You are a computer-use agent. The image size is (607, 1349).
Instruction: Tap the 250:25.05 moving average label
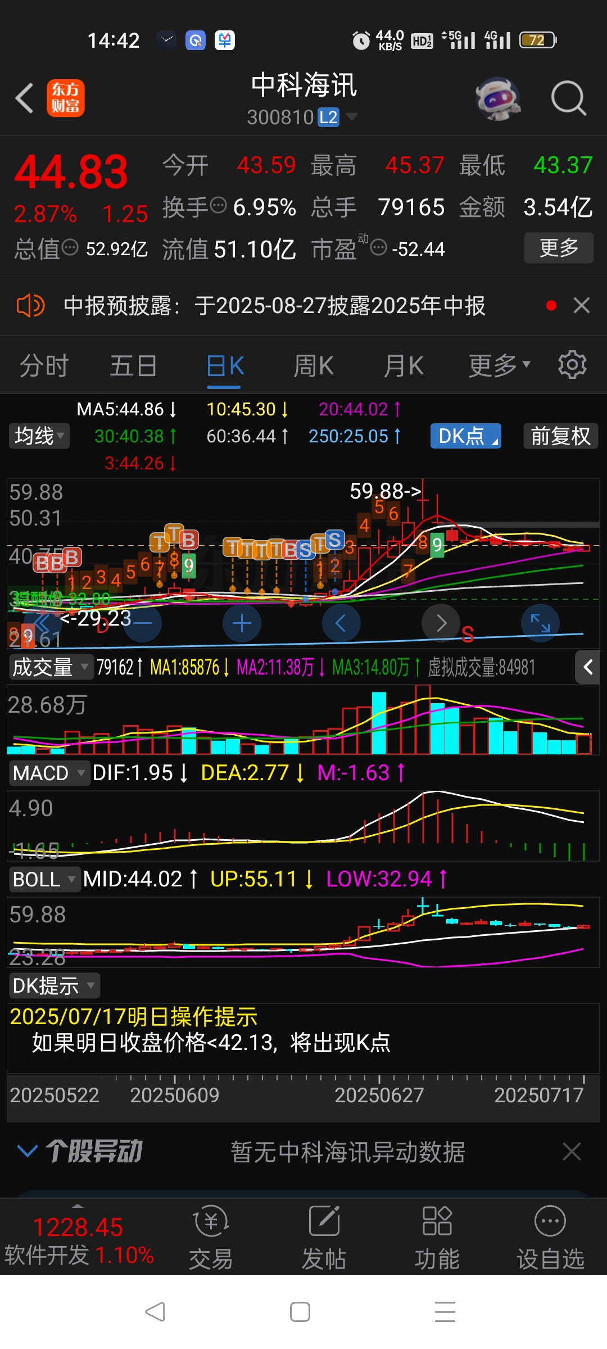click(x=355, y=436)
